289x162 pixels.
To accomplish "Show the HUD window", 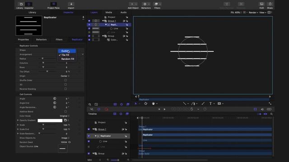I will 261,5.
